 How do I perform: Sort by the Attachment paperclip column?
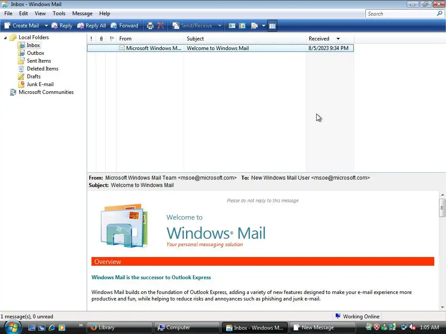pyautogui.click(x=101, y=39)
